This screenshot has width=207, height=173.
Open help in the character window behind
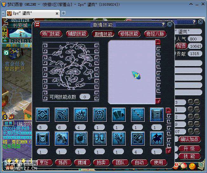click(194, 22)
